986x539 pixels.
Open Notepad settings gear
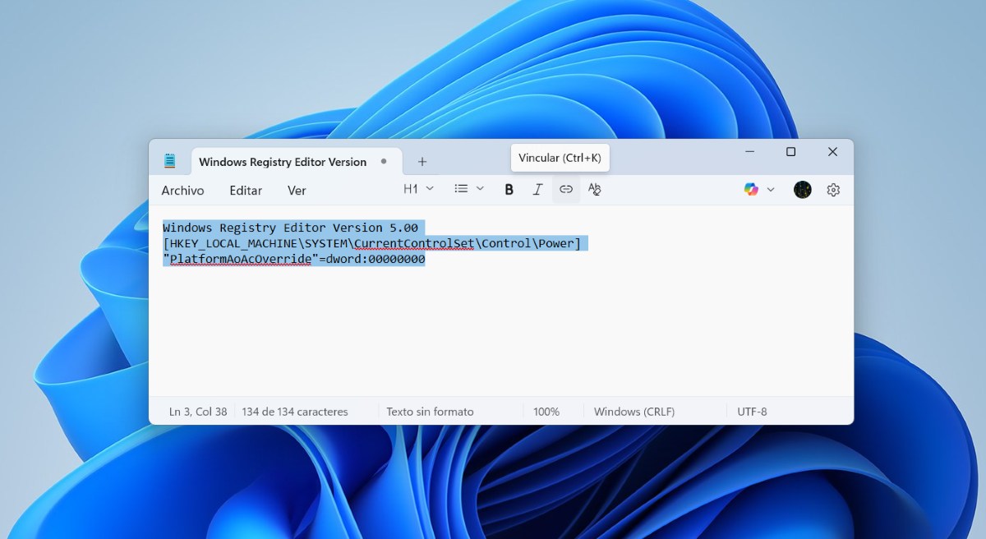click(x=833, y=190)
